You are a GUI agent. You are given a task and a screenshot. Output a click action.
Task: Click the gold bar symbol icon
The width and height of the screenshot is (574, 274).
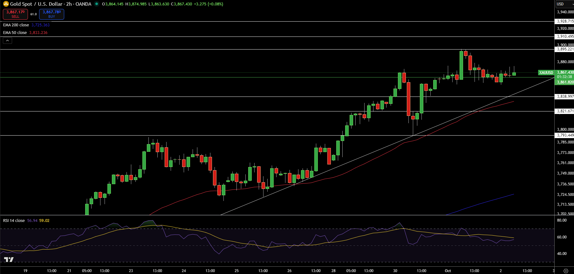(x=6, y=4)
